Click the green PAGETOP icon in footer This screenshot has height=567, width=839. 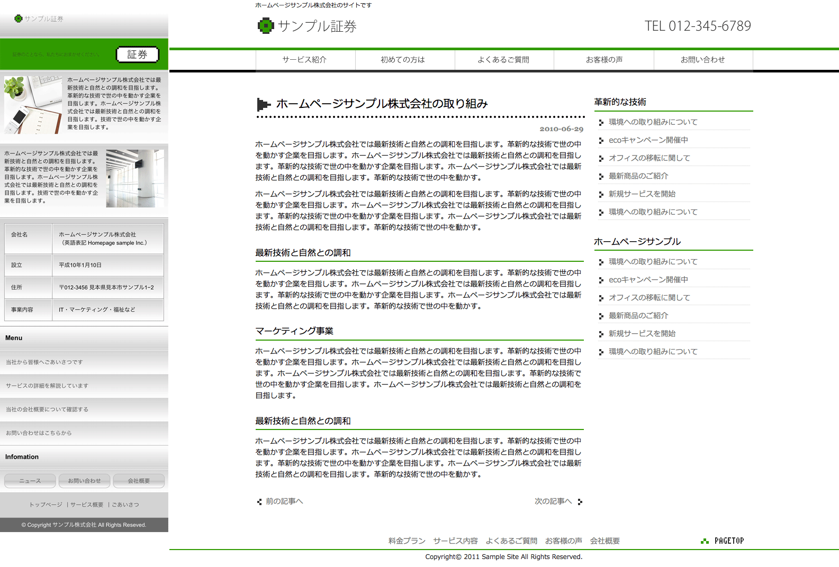(705, 541)
